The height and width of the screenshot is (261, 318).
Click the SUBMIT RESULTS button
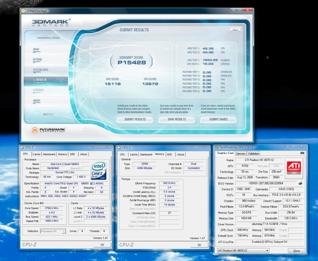point(135,119)
